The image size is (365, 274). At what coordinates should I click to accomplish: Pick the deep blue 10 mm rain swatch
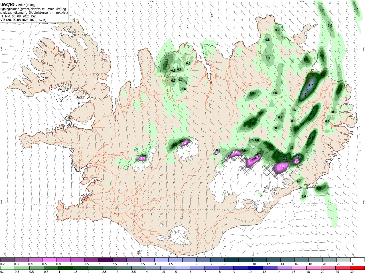(x=255, y=268)
